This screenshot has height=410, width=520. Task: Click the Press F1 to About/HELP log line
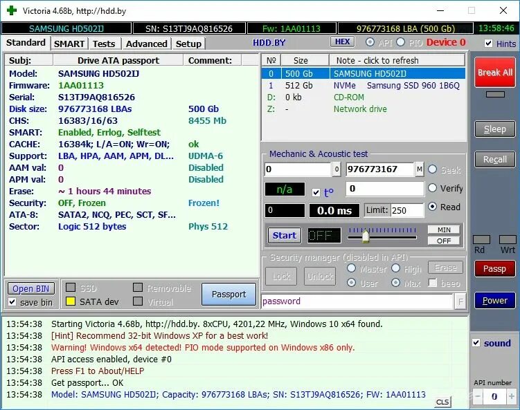point(98,371)
